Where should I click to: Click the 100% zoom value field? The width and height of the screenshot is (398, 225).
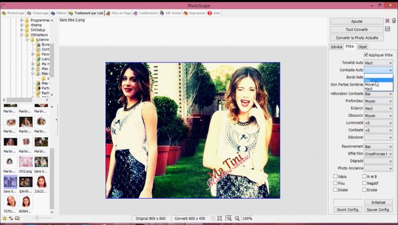click(x=247, y=218)
